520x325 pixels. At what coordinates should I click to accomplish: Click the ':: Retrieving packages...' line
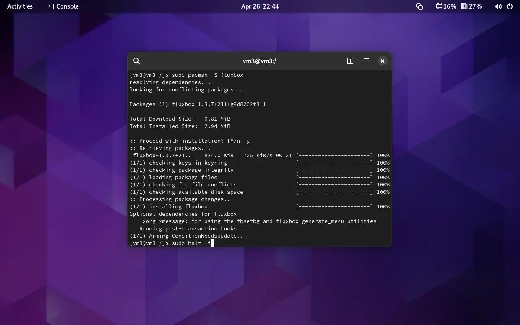170,148
